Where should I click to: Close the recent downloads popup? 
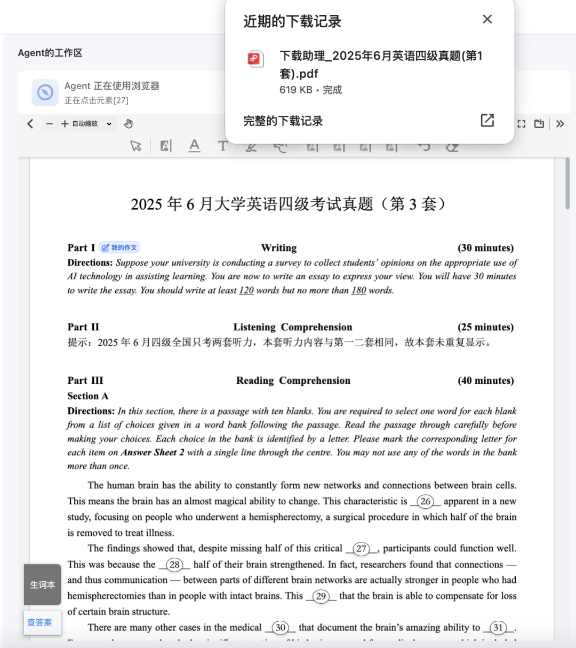(x=487, y=19)
